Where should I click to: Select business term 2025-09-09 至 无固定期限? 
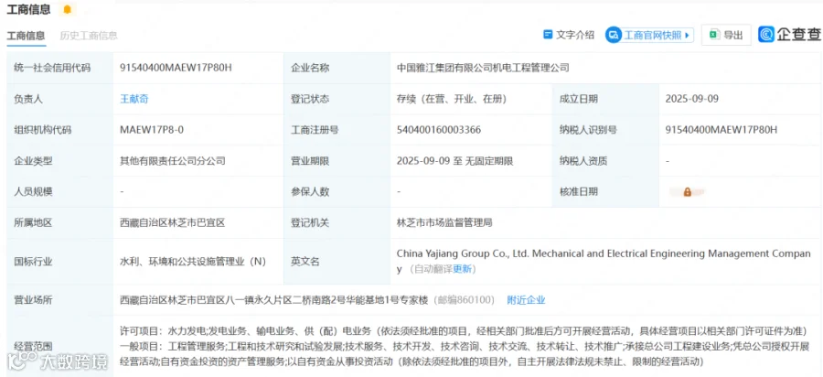454,161
